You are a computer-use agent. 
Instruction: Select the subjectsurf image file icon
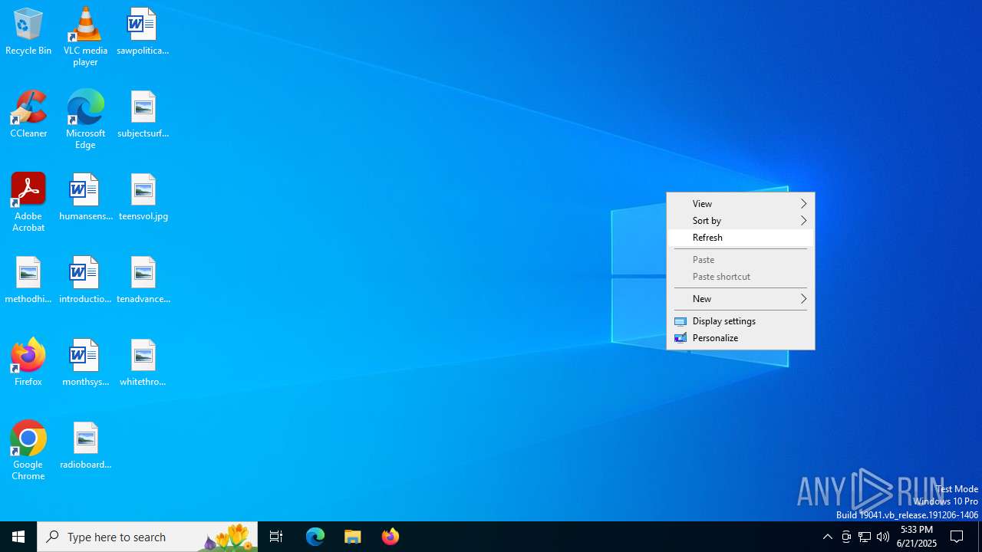point(143,114)
